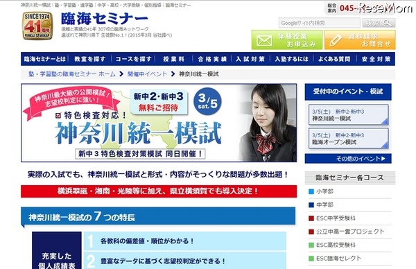Screen dimensions: 416x269
Task: Open 合格実績 in the navigation bar
Action: coord(212,59)
